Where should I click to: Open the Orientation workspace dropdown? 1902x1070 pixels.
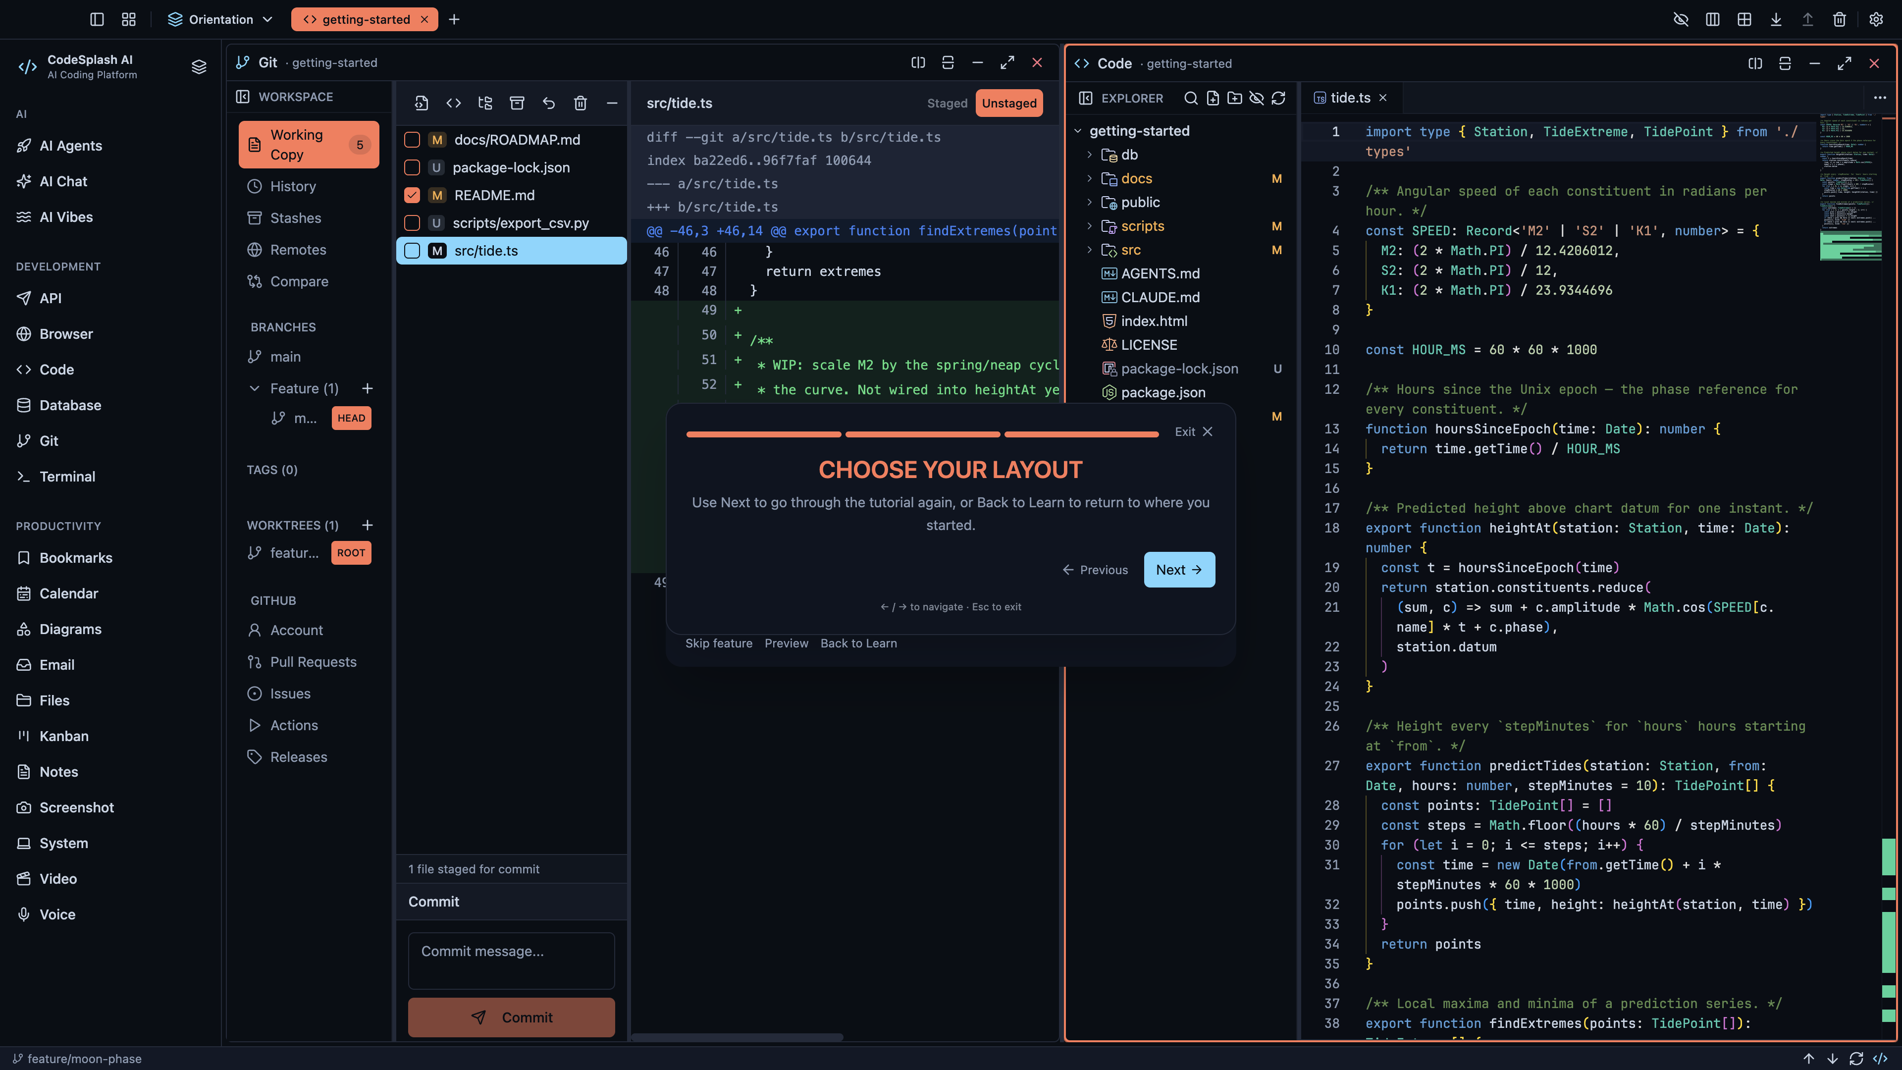(221, 19)
